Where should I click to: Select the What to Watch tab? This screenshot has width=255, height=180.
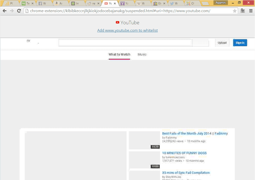pyautogui.click(x=119, y=55)
